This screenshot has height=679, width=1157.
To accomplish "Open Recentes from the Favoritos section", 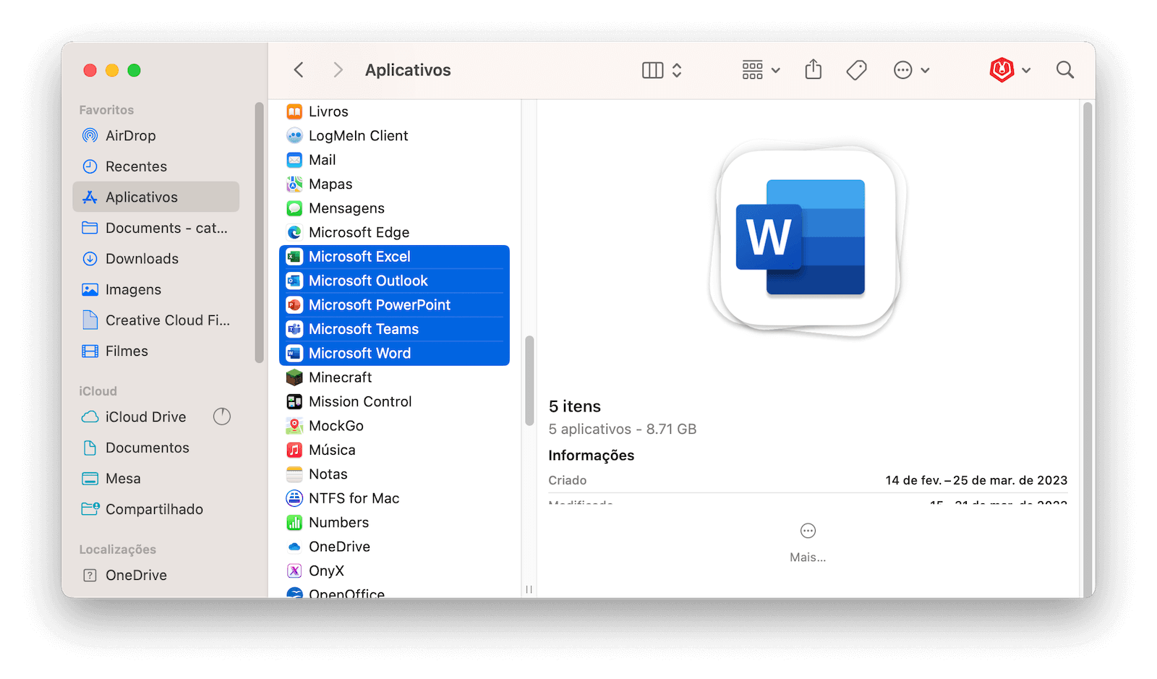I will 137,166.
